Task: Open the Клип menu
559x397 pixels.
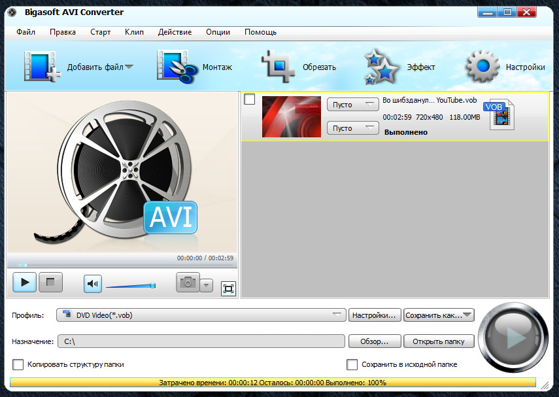Action: (x=135, y=32)
